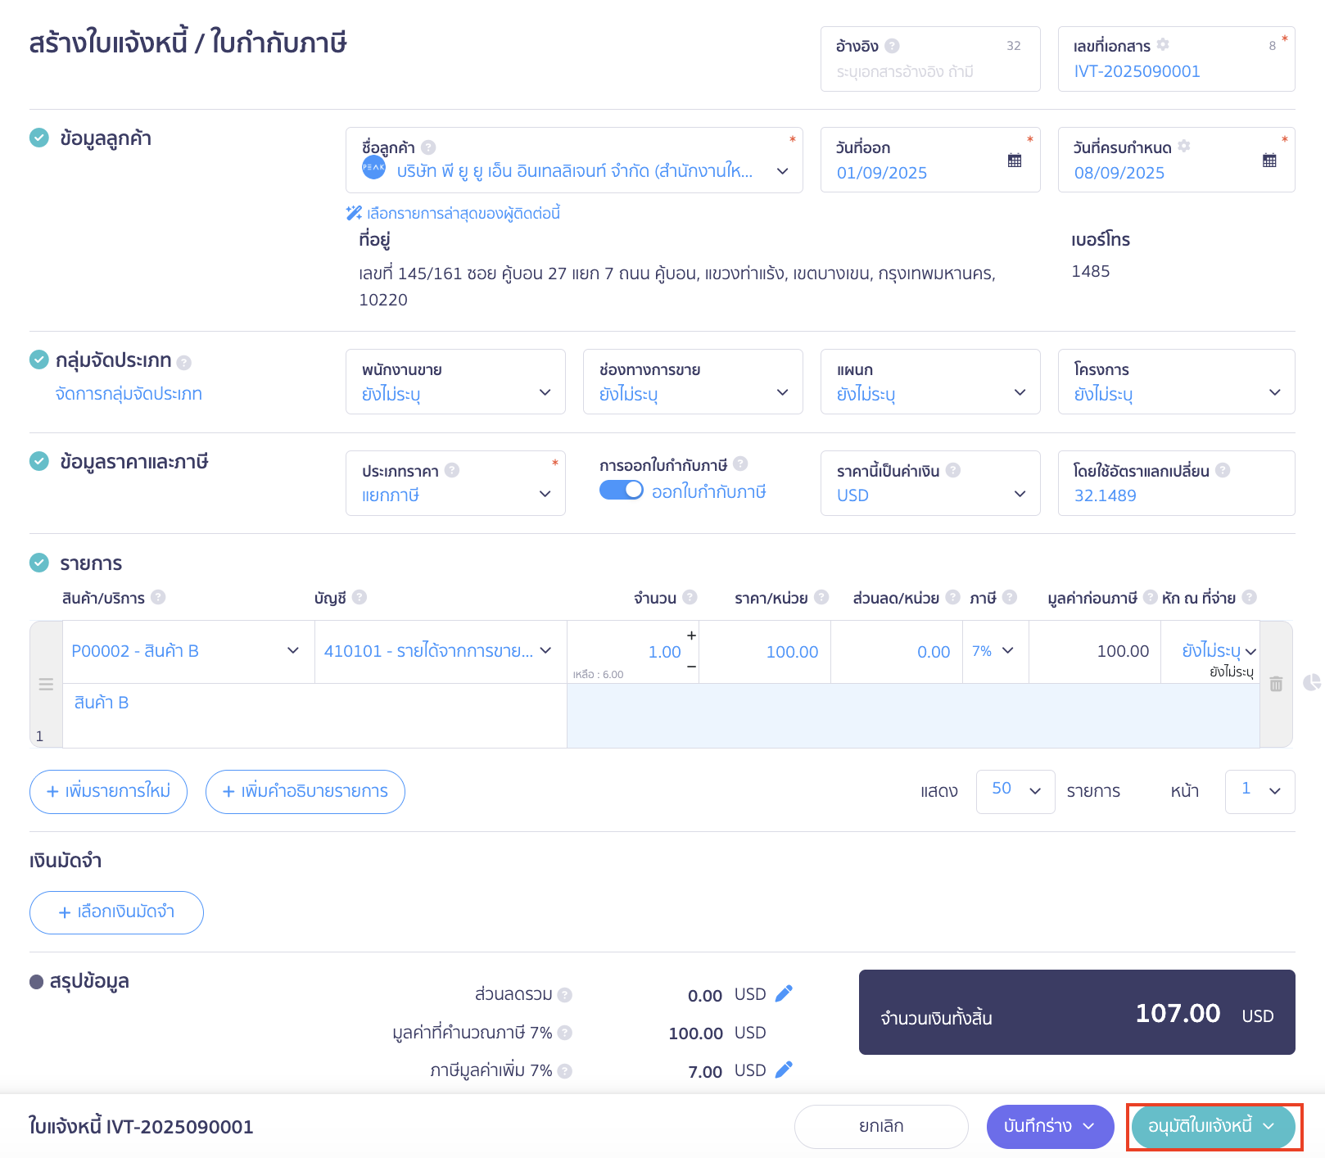Open the due date calendar picker icon
Image resolution: width=1325 pixels, height=1158 pixels.
1268,161
